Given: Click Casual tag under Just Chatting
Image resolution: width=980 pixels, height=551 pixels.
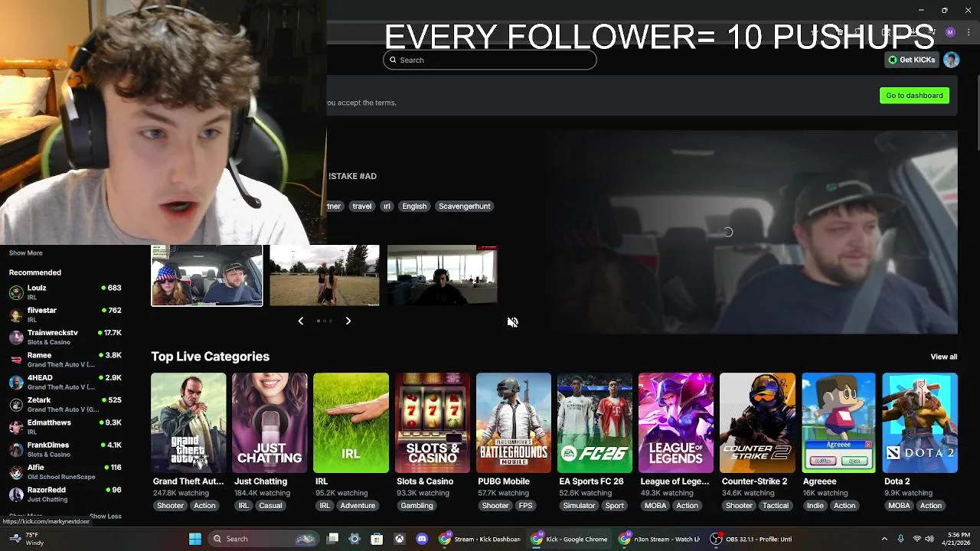Looking at the screenshot, I should (270, 506).
